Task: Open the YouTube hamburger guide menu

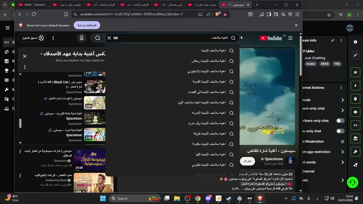Action: tap(290, 38)
